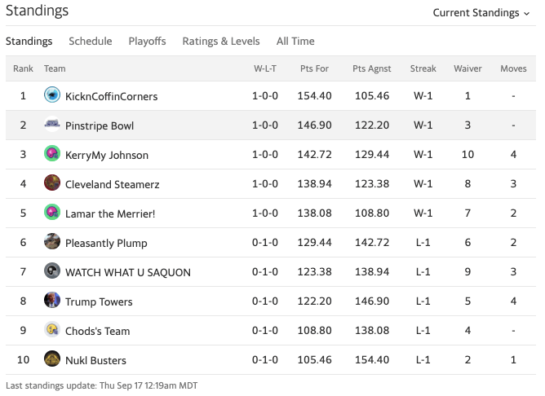Open the Playoffs tab

click(147, 41)
